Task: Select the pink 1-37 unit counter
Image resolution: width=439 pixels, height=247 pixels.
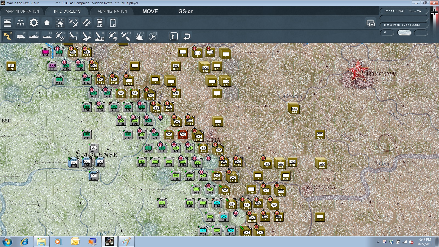Action: click(x=46, y=52)
